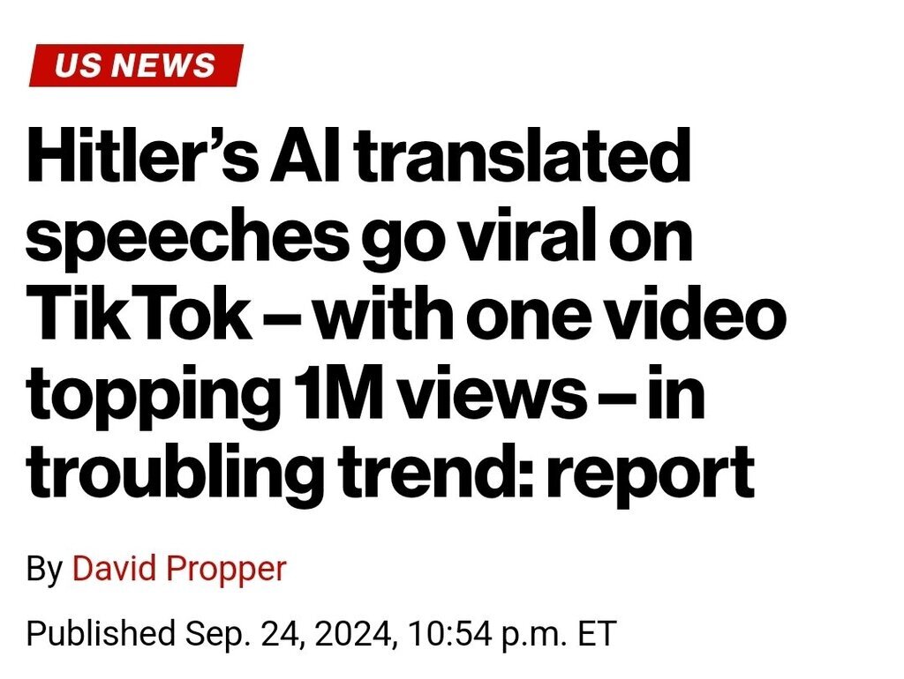Click the published date line
The width and height of the screenshot is (904, 679).
click(320, 633)
